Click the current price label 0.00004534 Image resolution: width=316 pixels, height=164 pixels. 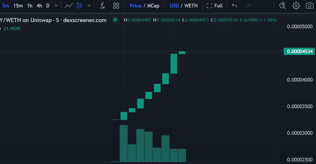point(299,51)
